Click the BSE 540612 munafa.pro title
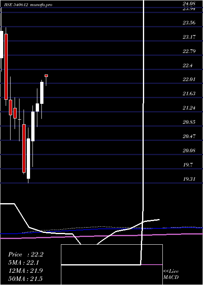203x285 pixels. coord(28,5)
